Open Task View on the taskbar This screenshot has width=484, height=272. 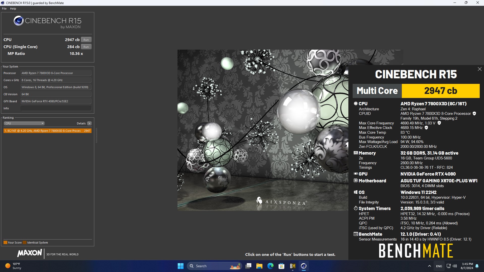click(248, 266)
